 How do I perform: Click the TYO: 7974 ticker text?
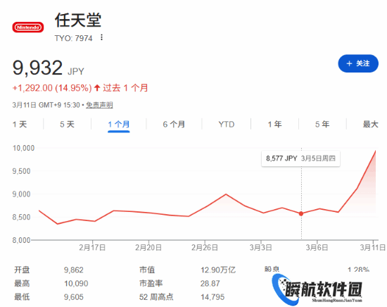click(x=74, y=38)
